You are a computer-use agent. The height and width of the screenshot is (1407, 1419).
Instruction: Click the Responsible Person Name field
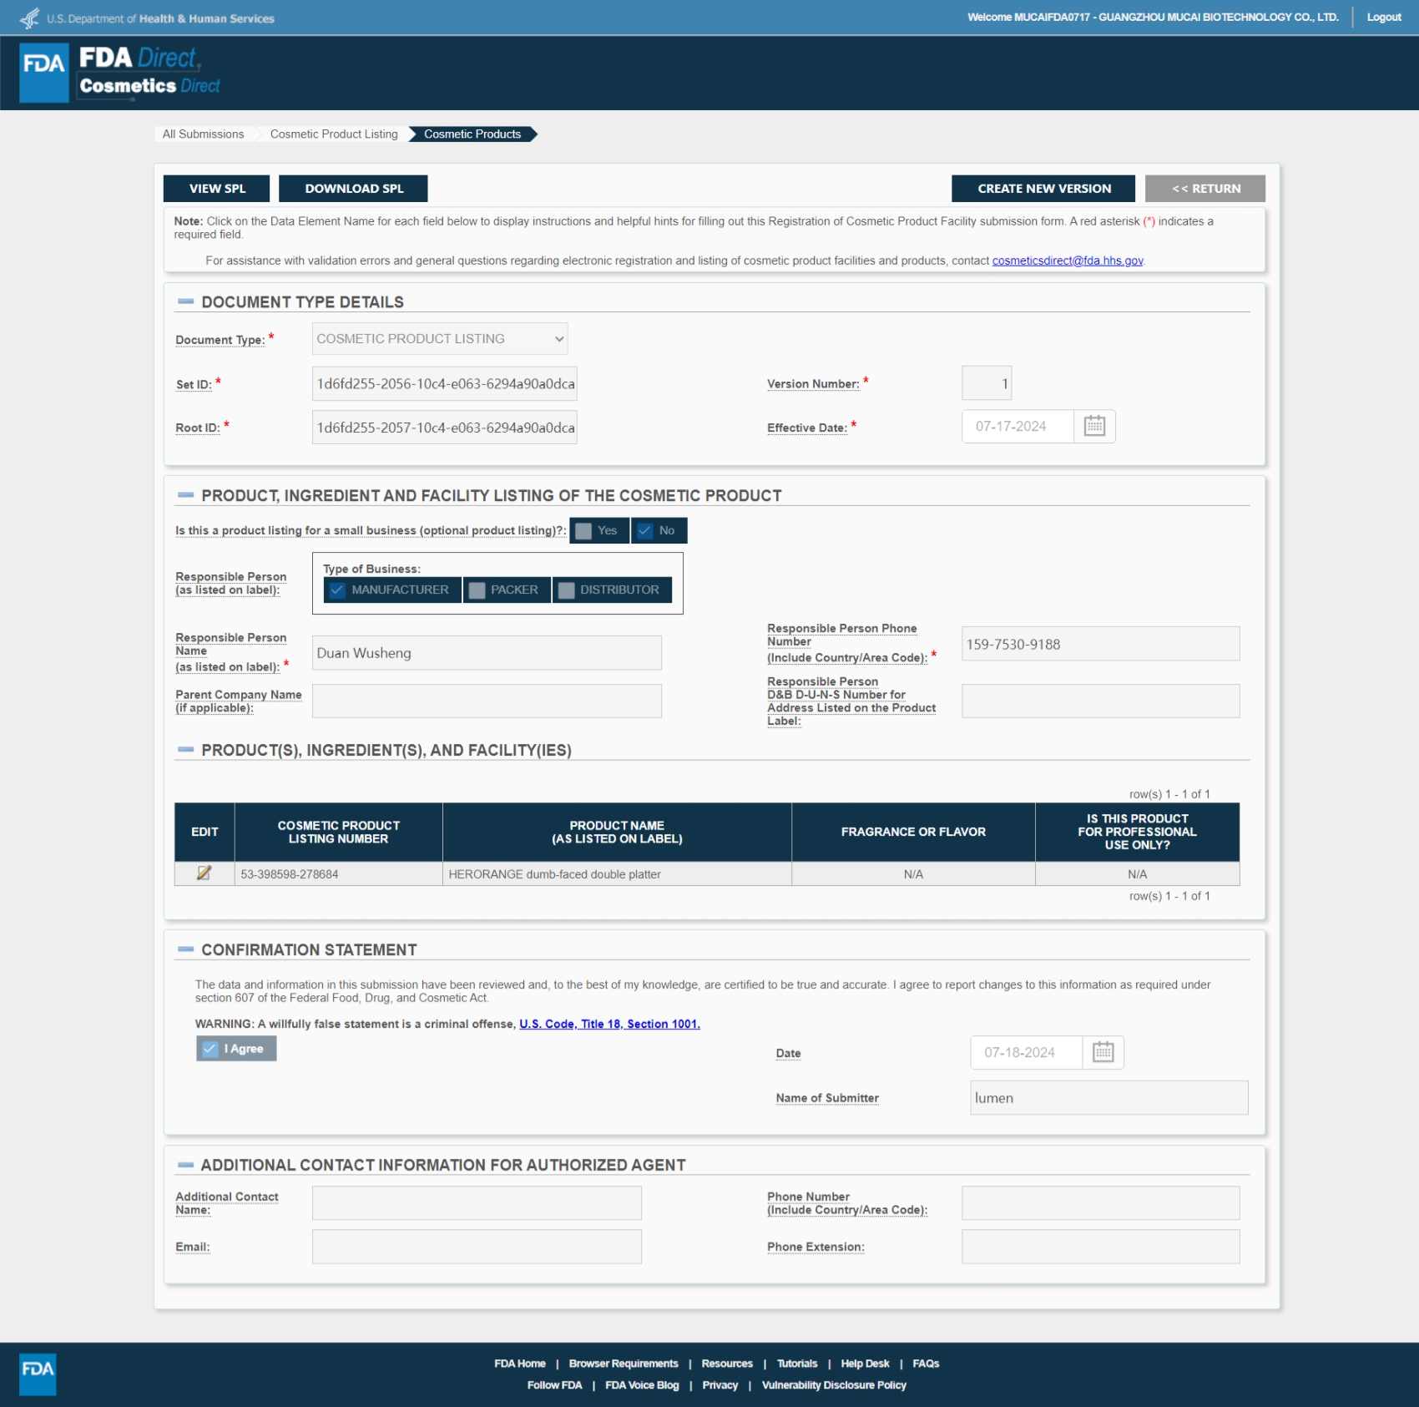tap(487, 653)
